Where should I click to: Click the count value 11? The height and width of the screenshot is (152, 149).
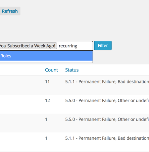click(x=47, y=82)
